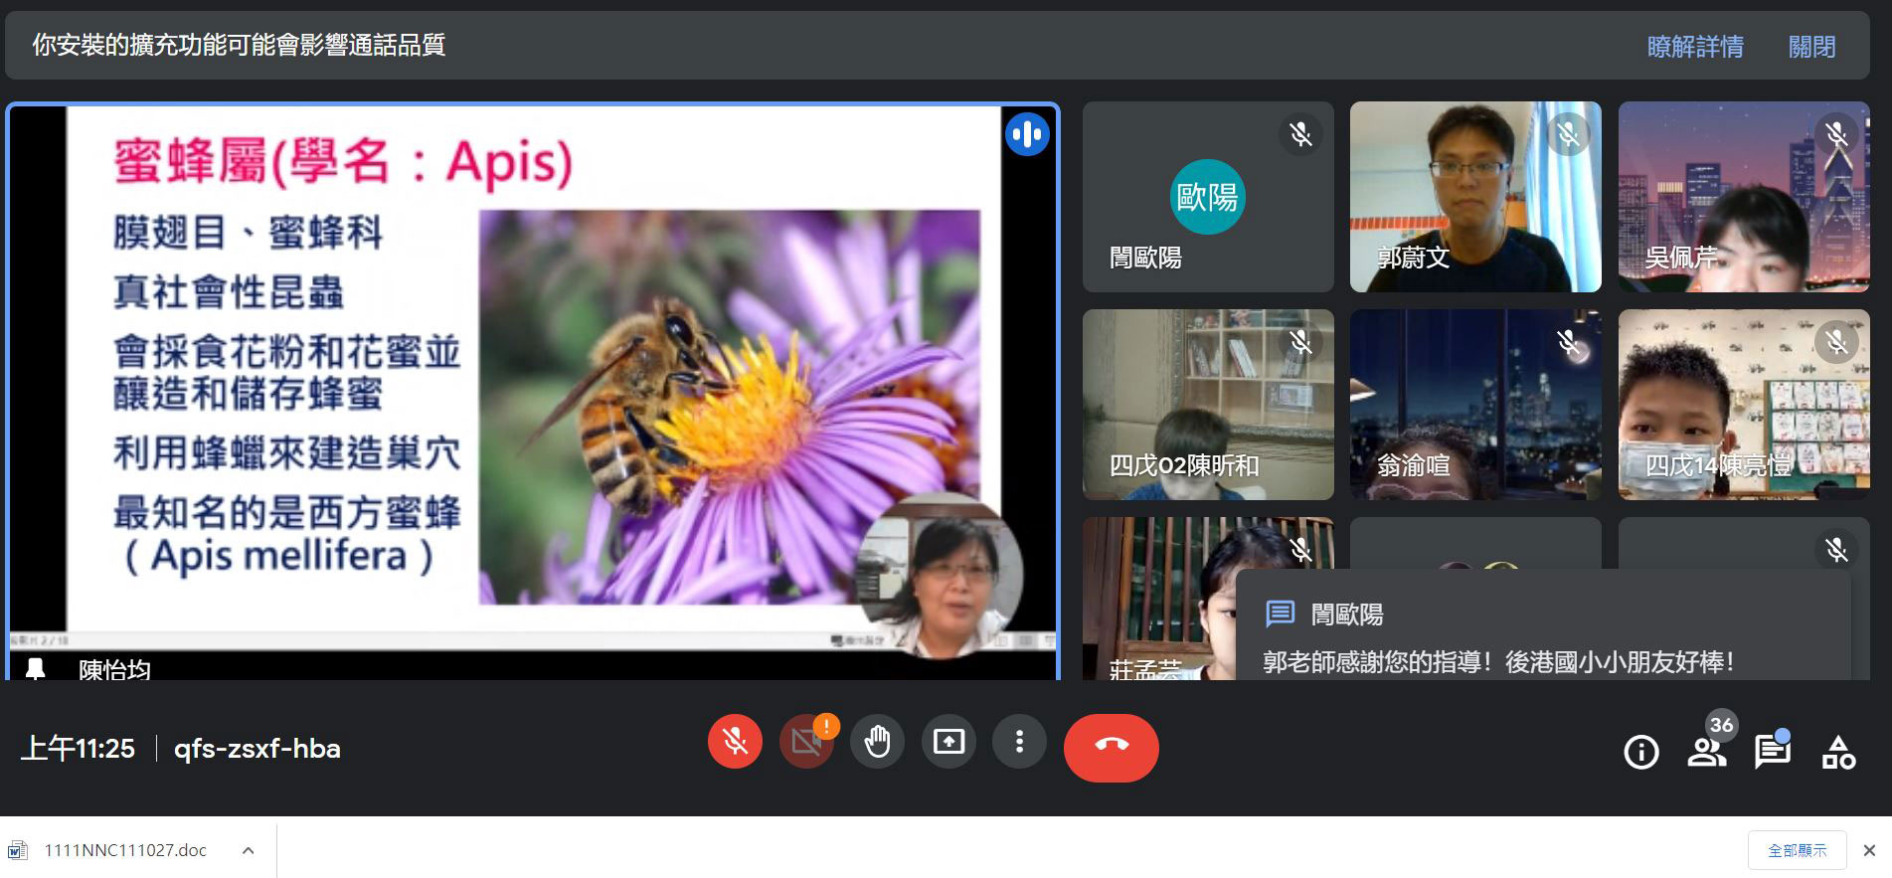
Task: Unmute the microphone in call controls
Action: 735,742
